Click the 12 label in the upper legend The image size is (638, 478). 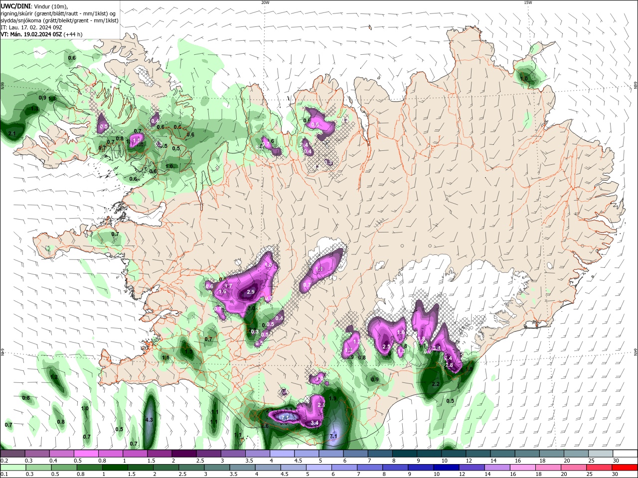[x=469, y=461]
